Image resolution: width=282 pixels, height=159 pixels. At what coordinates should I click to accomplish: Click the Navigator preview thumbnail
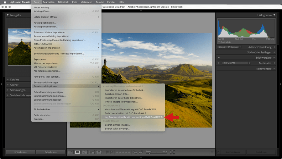(20, 47)
